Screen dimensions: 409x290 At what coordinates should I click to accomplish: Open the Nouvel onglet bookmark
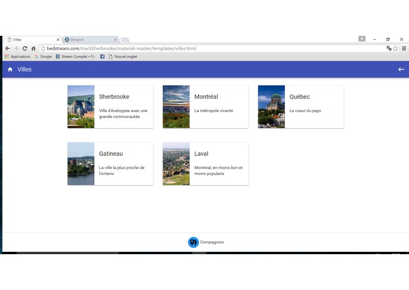click(x=123, y=56)
